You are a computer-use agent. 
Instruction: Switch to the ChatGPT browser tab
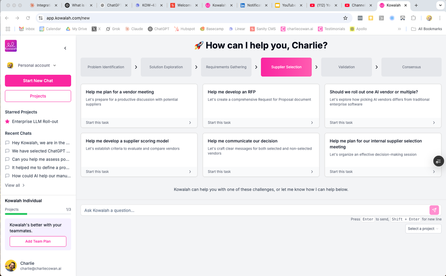click(x=113, y=5)
